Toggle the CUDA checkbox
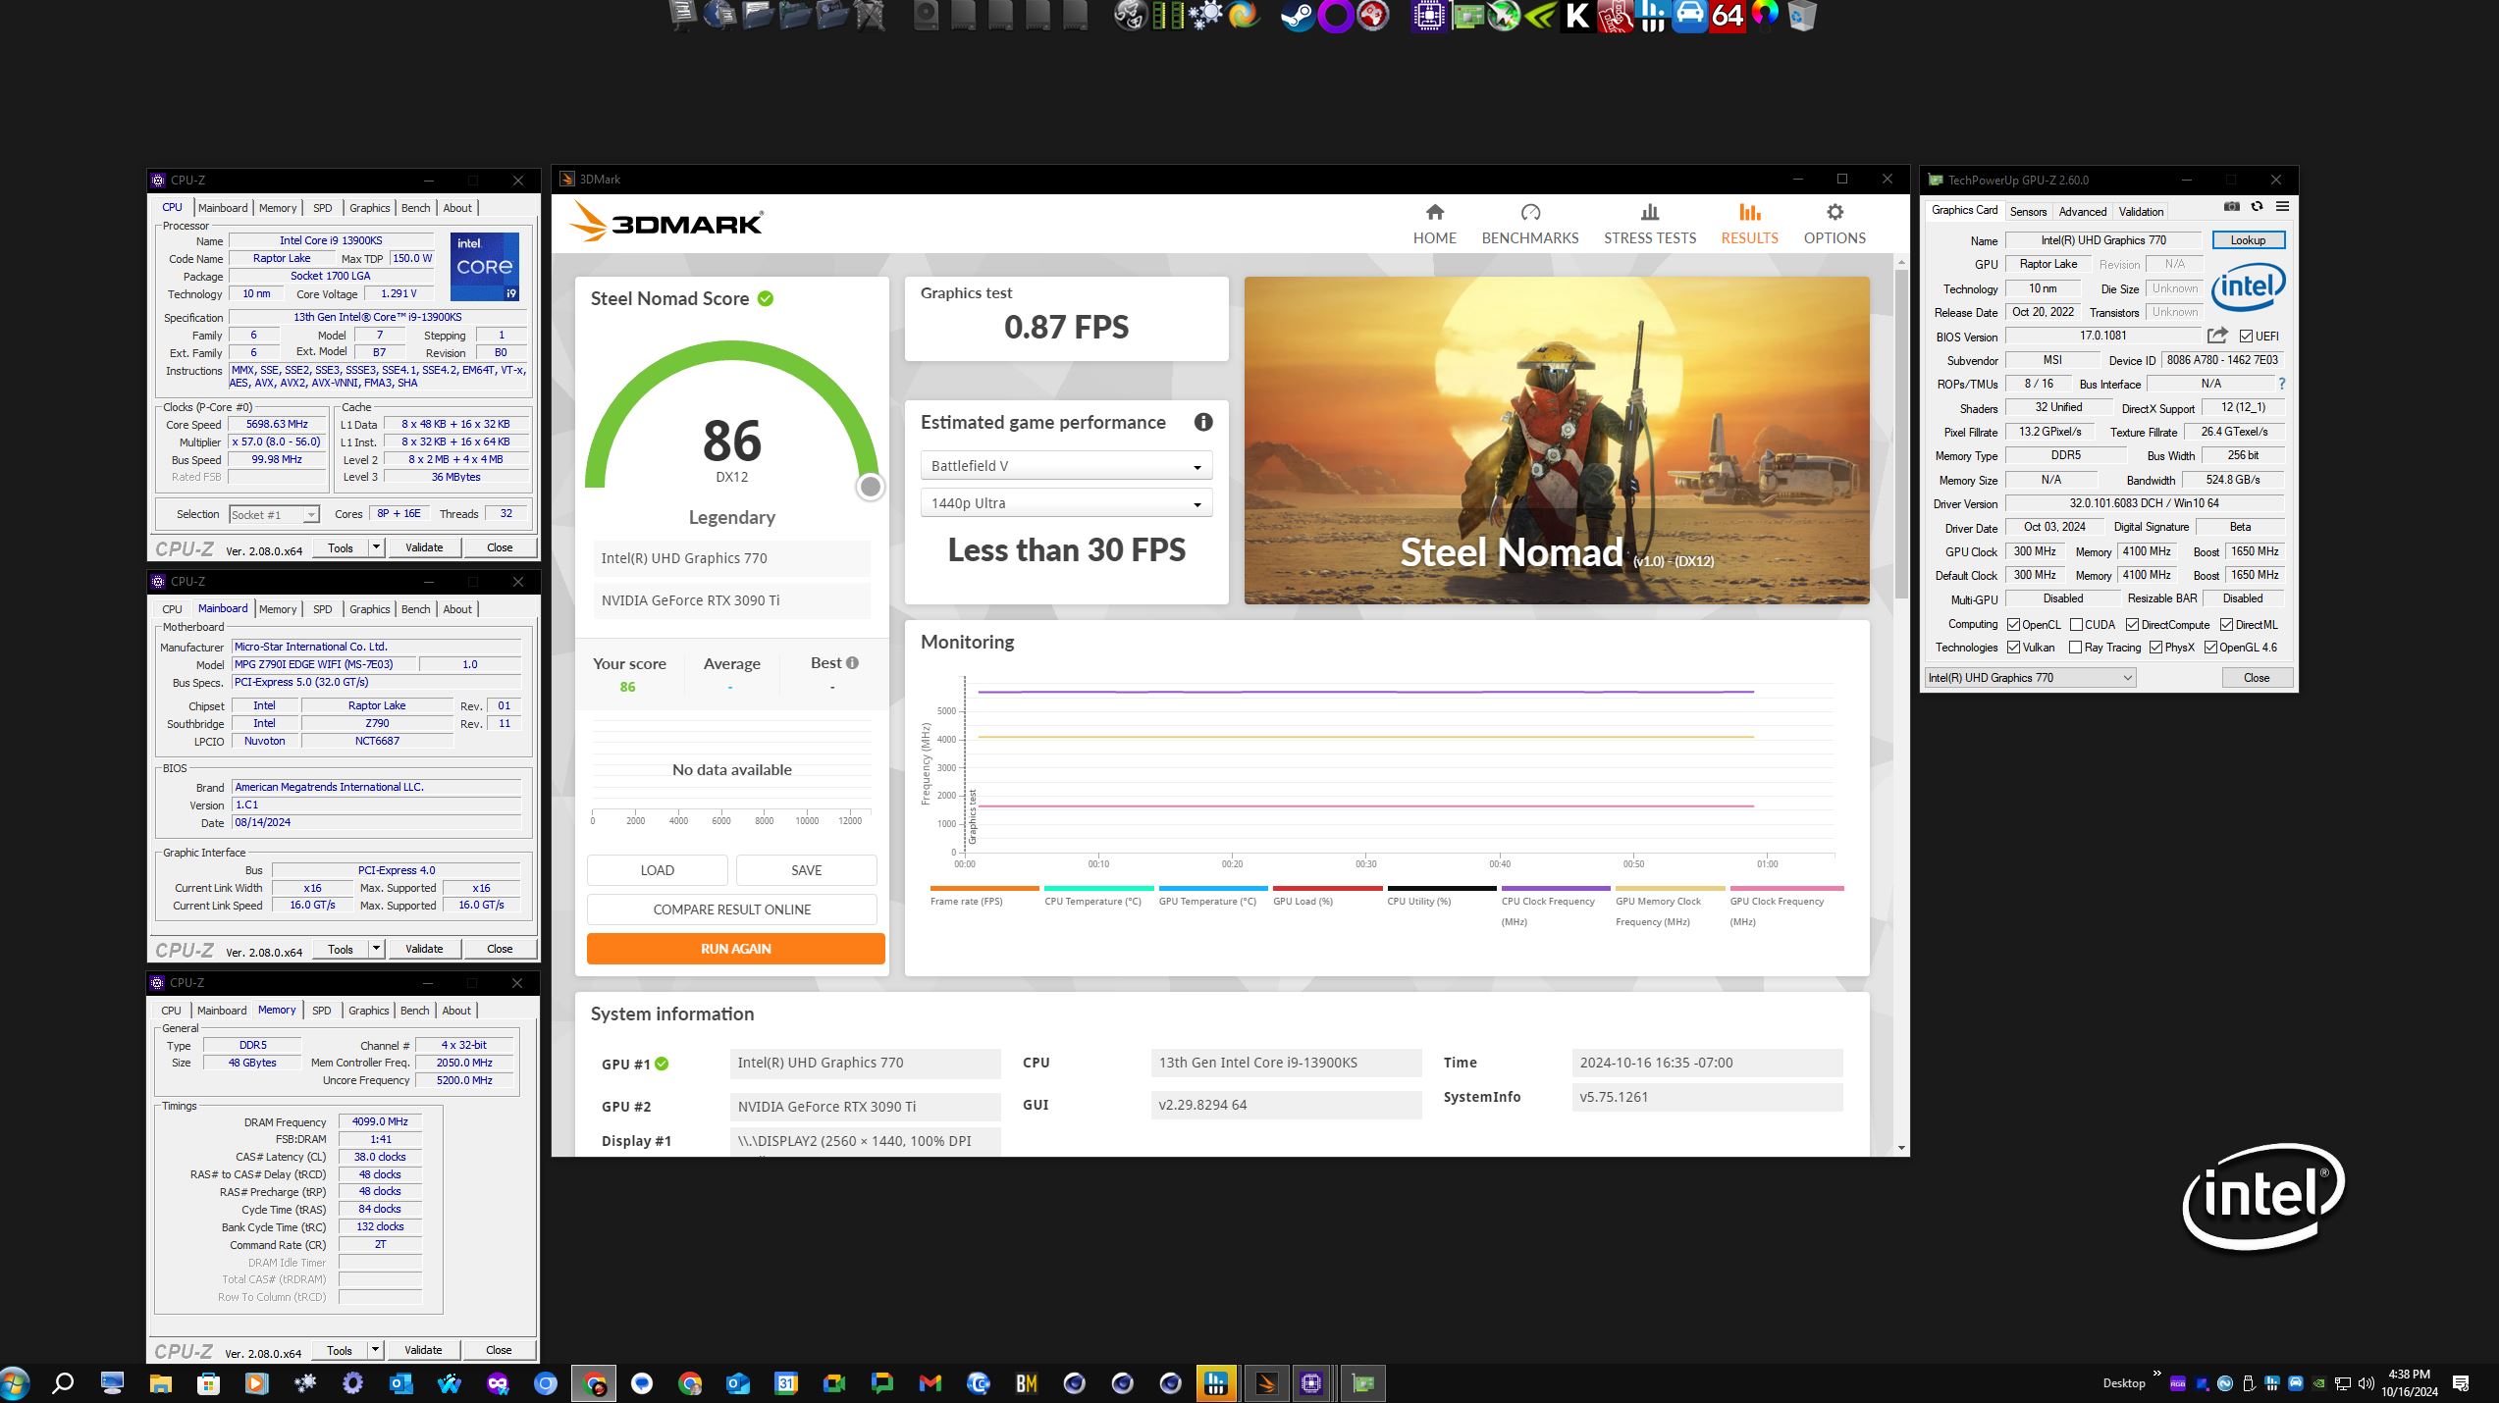 (2076, 624)
